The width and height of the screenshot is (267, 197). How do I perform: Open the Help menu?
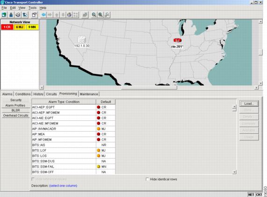coord(43,8)
